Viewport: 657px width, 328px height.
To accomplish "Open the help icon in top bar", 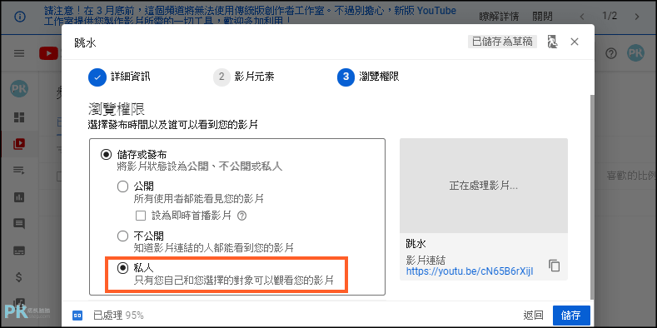I will (612, 53).
